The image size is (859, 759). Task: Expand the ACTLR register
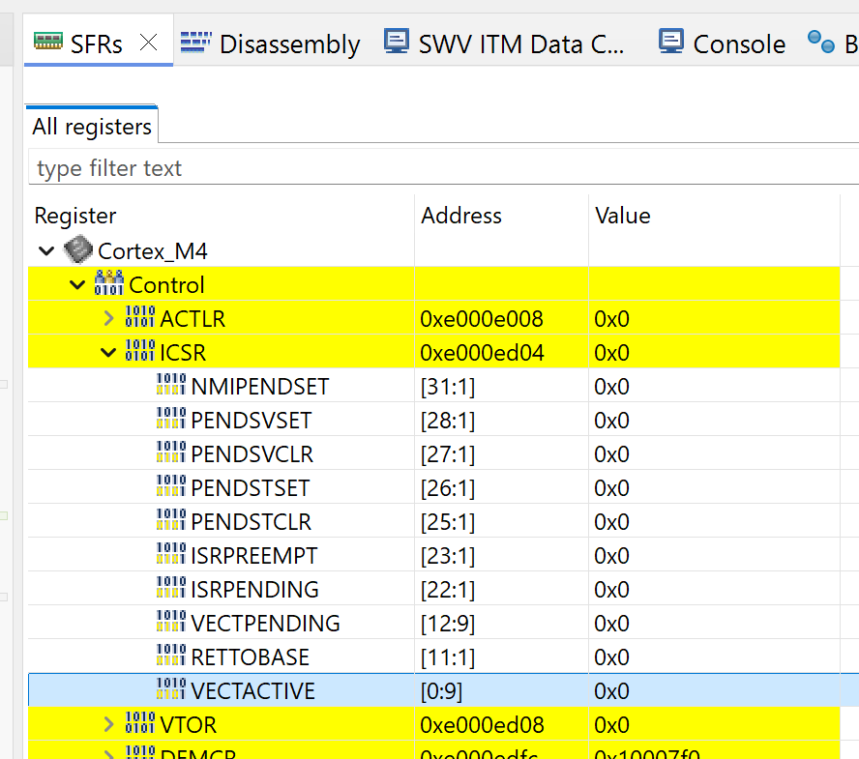pyautogui.click(x=108, y=319)
